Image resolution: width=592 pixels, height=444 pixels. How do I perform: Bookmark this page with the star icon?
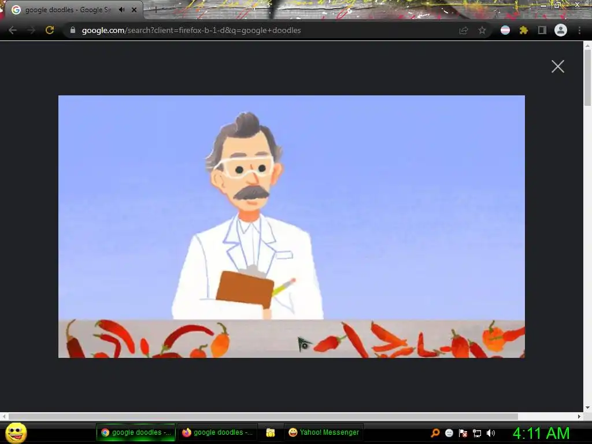coord(482,31)
